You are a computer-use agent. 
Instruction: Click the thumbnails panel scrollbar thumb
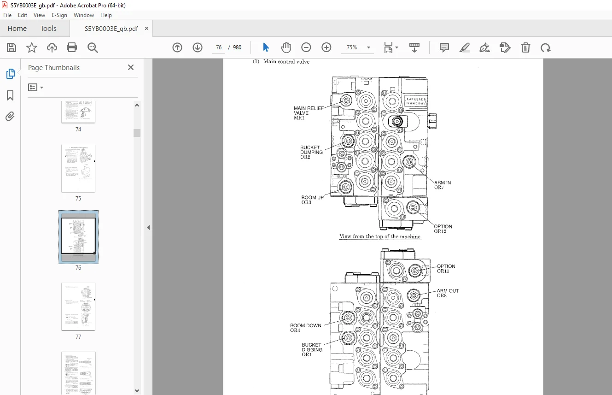click(x=137, y=133)
